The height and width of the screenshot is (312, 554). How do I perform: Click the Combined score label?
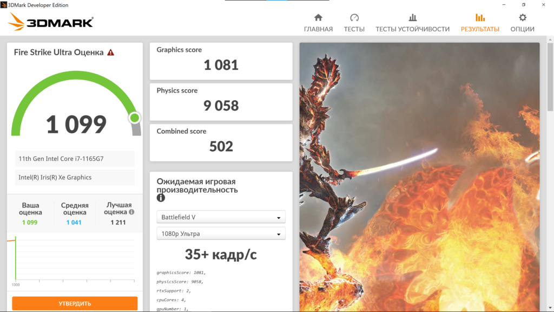click(181, 131)
